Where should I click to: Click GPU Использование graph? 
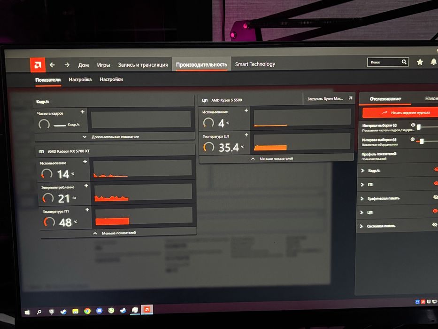143,169
